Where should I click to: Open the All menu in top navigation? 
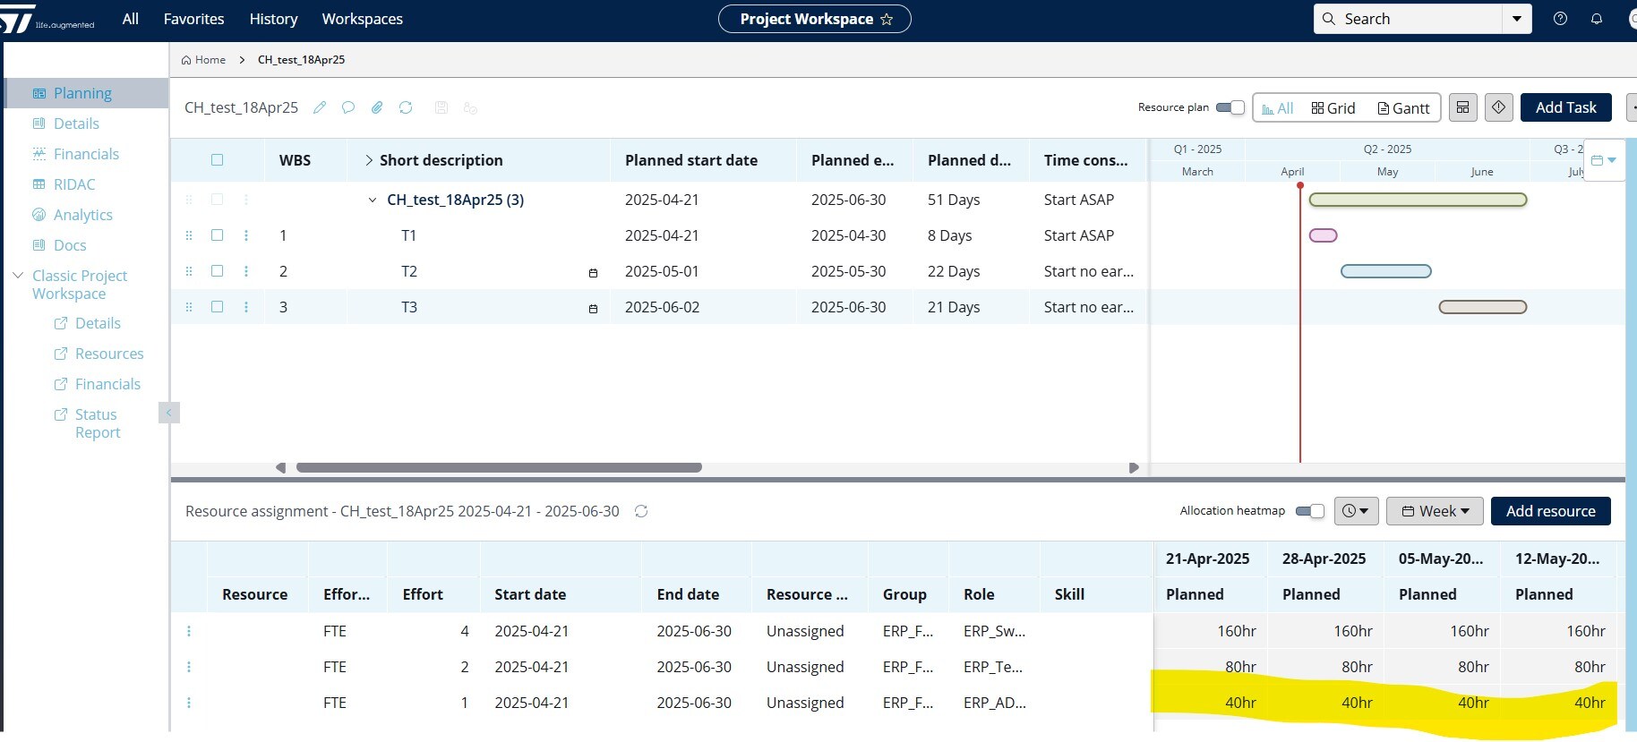(x=131, y=19)
